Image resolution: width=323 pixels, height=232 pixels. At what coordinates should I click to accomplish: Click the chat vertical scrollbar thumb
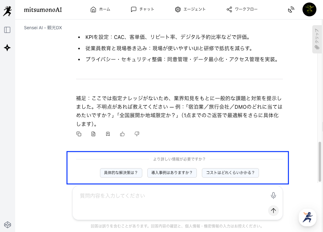coord(320,162)
